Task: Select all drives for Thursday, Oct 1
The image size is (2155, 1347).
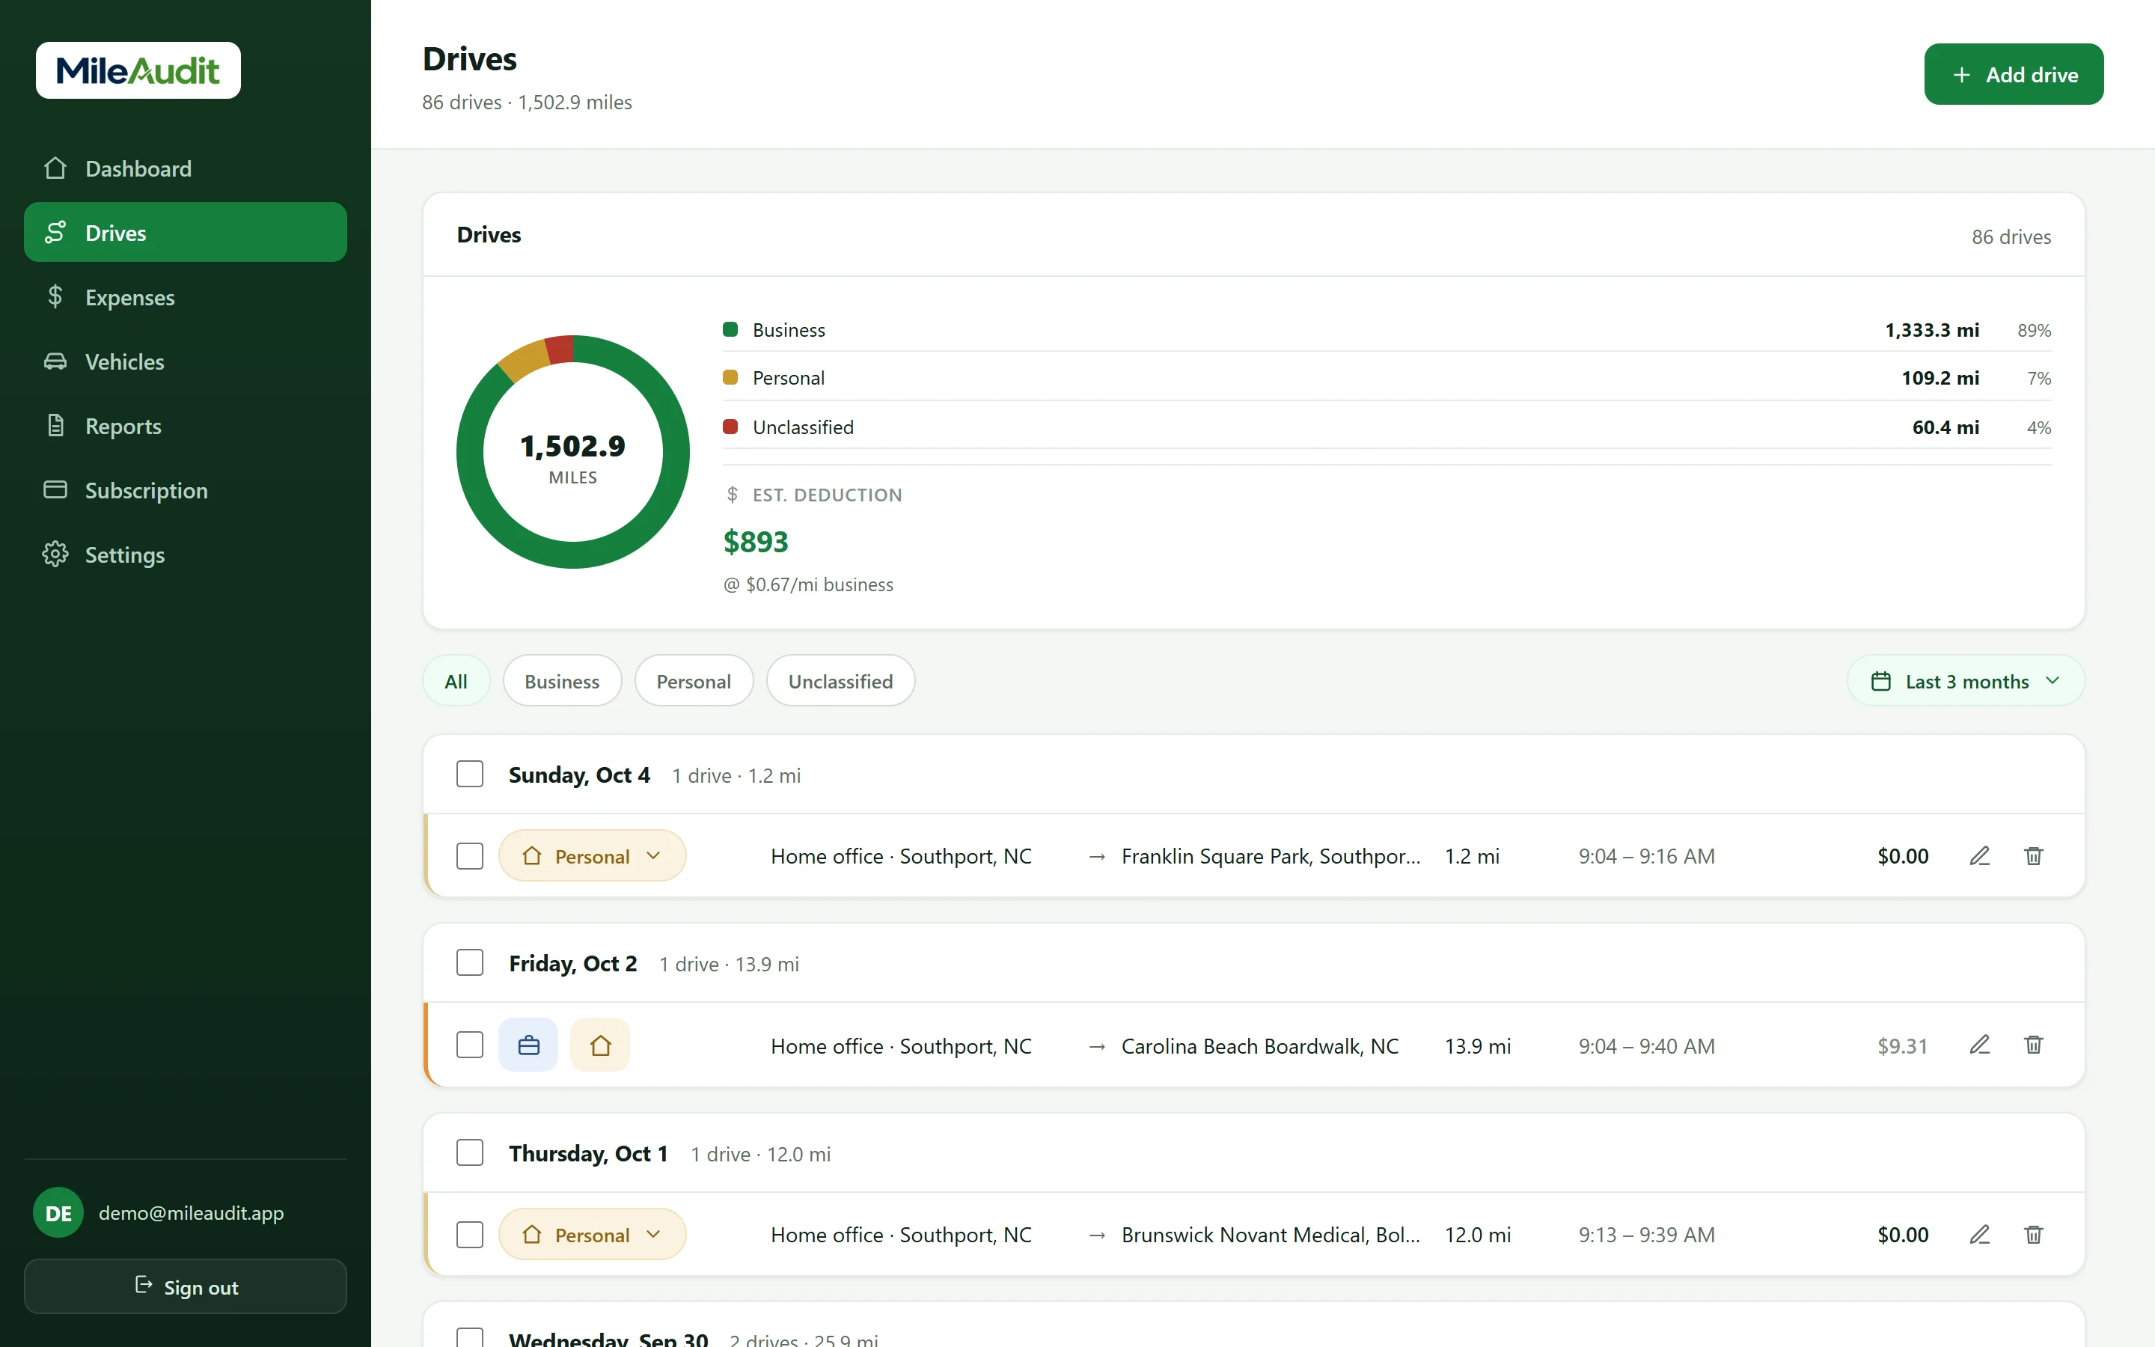Action: click(x=469, y=1152)
